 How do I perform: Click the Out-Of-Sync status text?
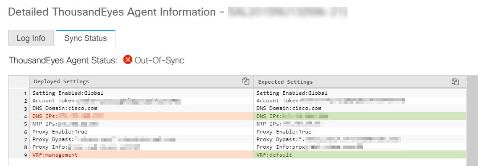159,60
